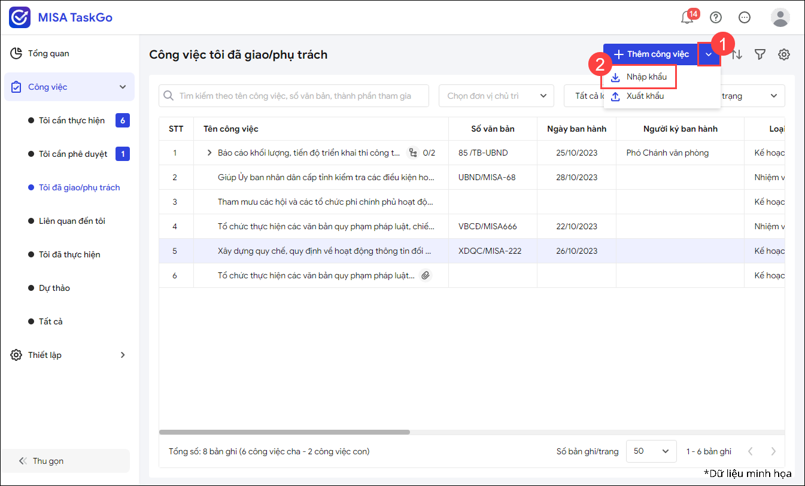
Task: Open the trạng status filter dropdown
Action: (753, 96)
